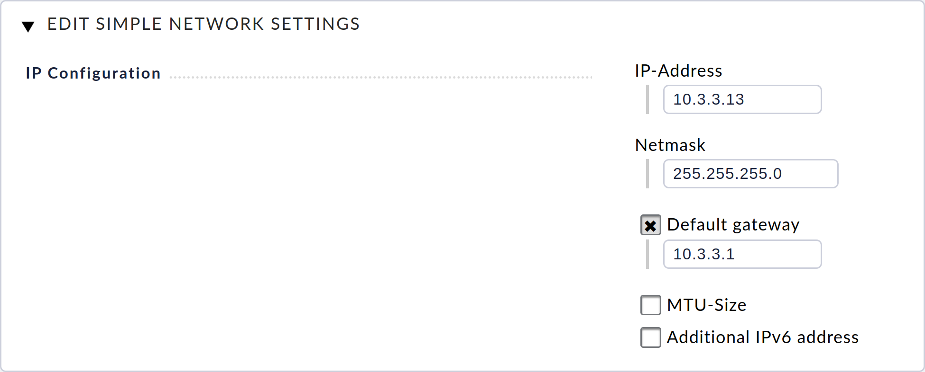
Task: Click the IP-Address label text
Action: [678, 71]
